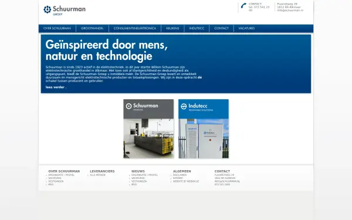Open the Indutecc menu item
The image size is (352, 220).
coord(197,28)
